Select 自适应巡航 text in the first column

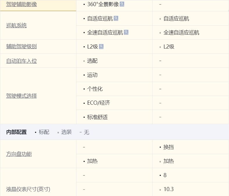100,19
